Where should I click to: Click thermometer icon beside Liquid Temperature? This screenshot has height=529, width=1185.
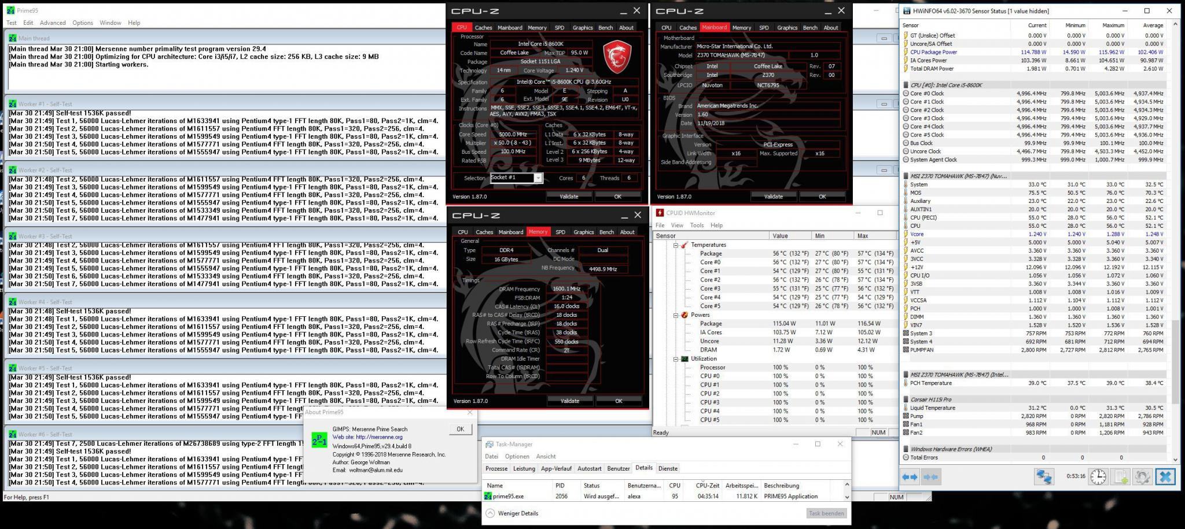tap(906, 408)
